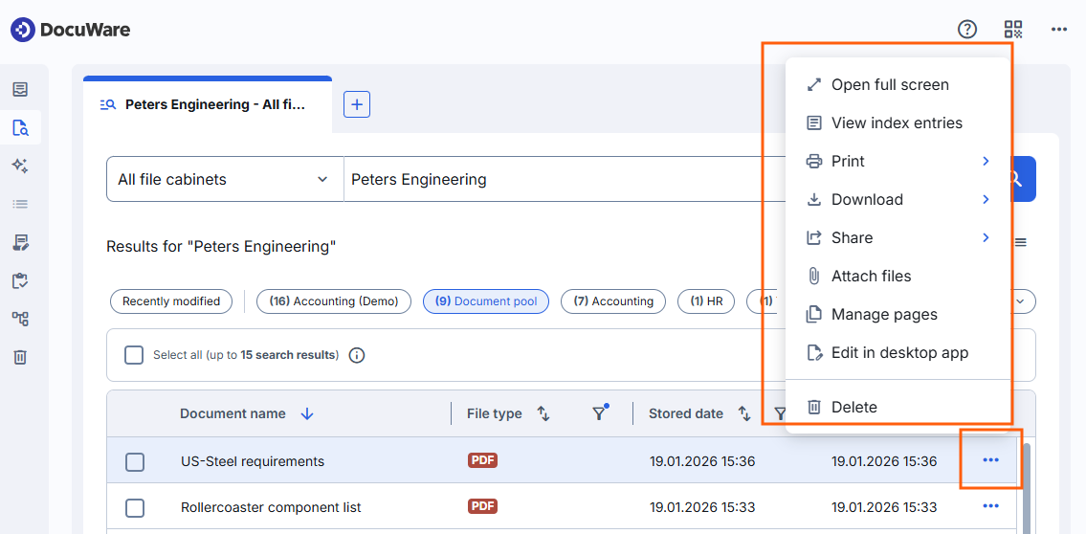
Task: Open the tasks clipboard sidebar icon
Action: pos(20,280)
